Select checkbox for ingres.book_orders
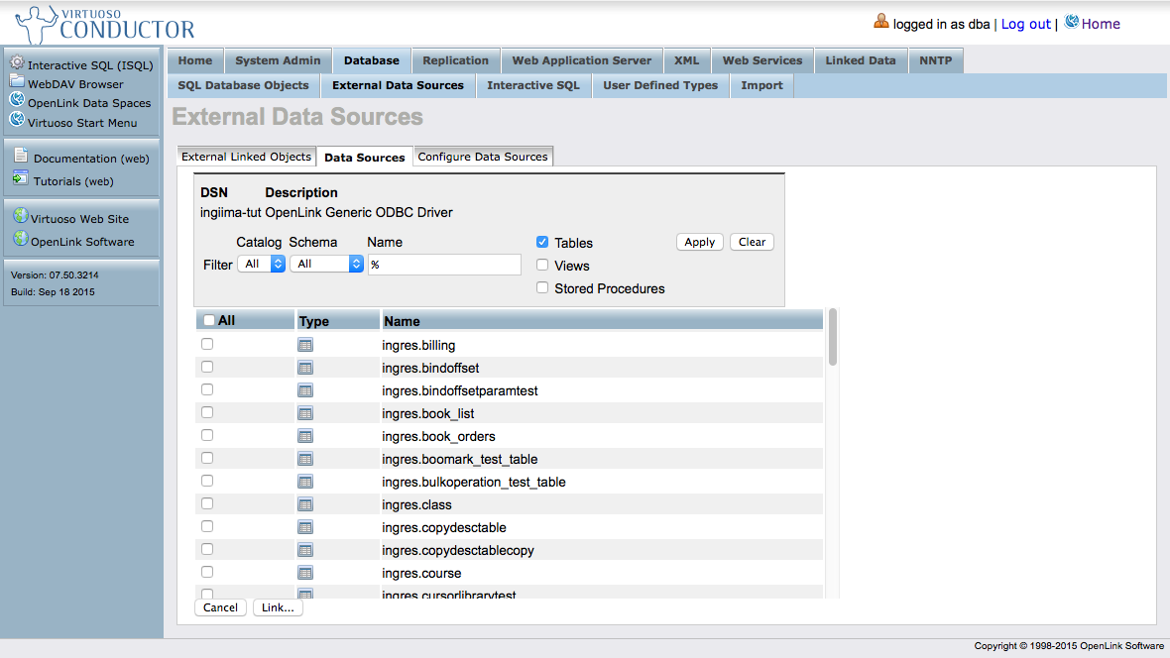Viewport: 1170px width, 658px height. pyautogui.click(x=207, y=435)
